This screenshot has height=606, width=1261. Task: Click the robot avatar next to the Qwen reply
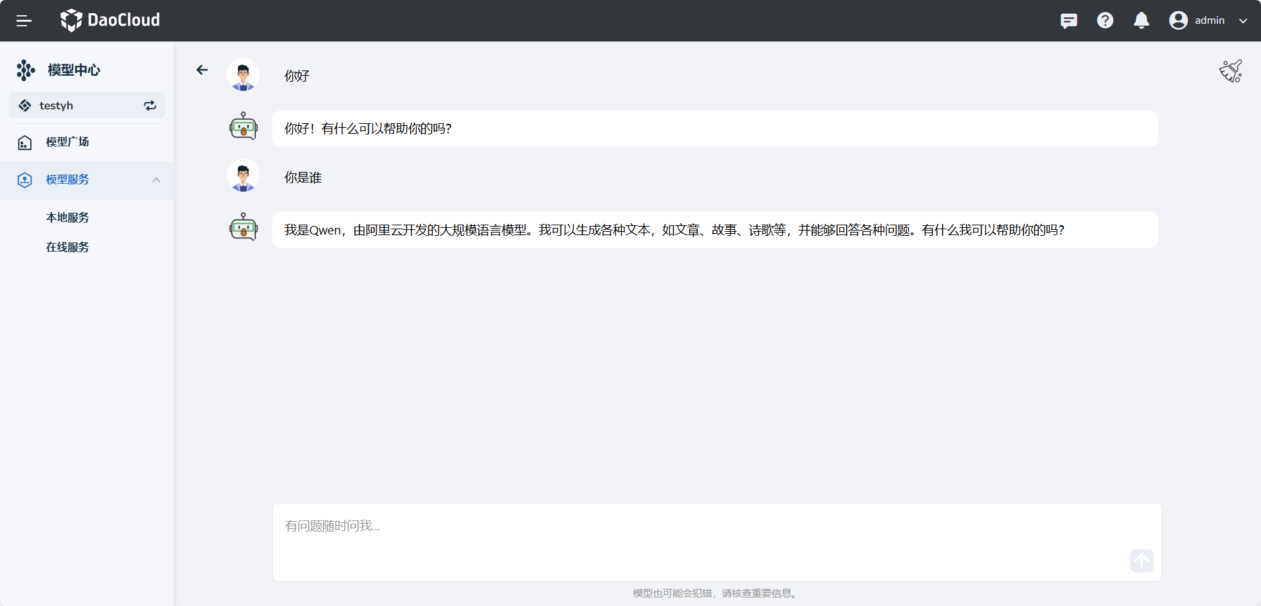243,227
